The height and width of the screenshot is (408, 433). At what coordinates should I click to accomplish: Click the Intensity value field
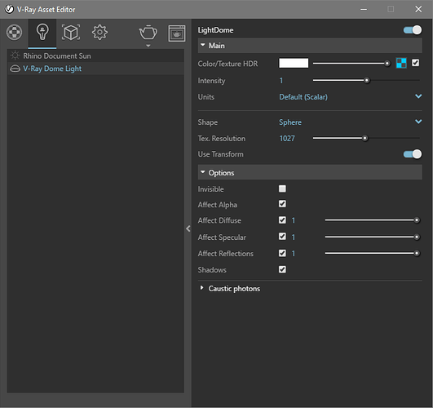(x=281, y=81)
